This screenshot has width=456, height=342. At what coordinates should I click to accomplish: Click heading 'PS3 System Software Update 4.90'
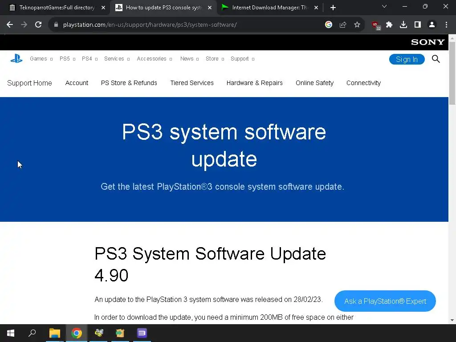210,265
